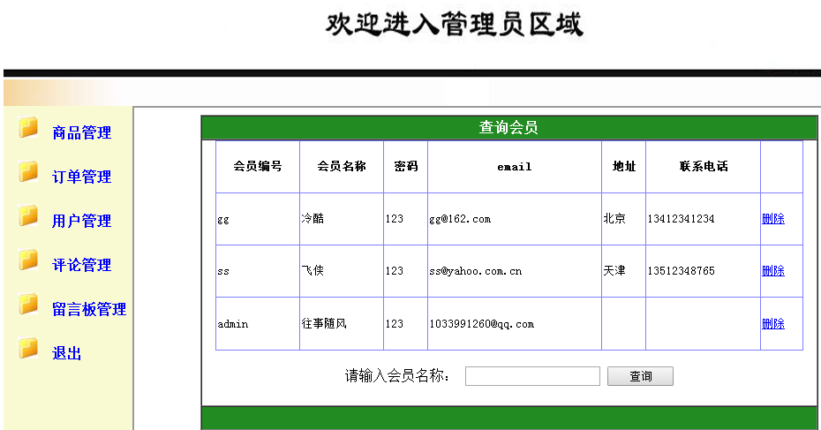Delete member ss using 删除 link

772,271
